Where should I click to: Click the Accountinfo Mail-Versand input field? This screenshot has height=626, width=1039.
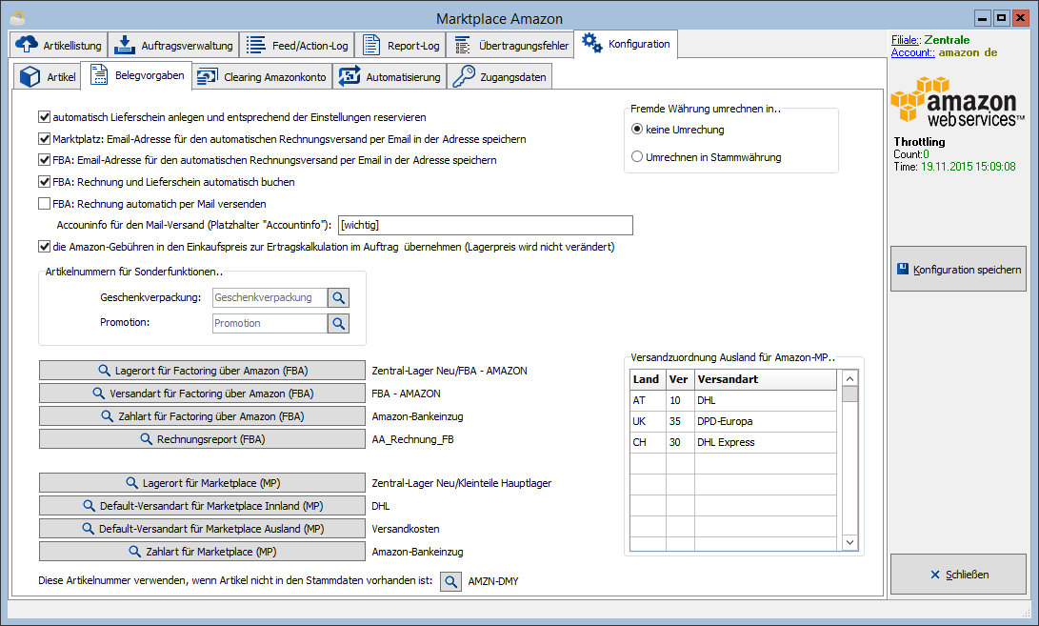coord(485,226)
